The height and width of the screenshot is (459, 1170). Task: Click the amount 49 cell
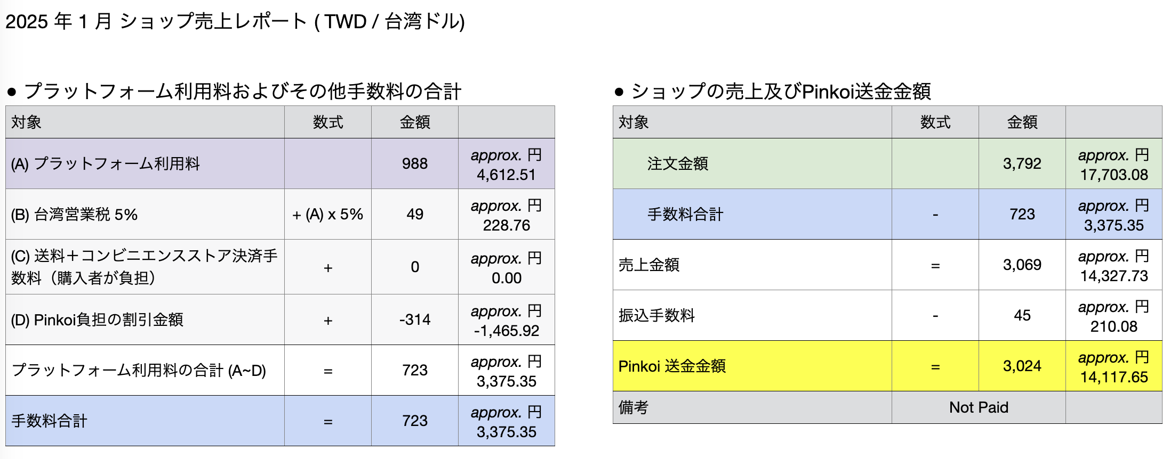(x=414, y=215)
